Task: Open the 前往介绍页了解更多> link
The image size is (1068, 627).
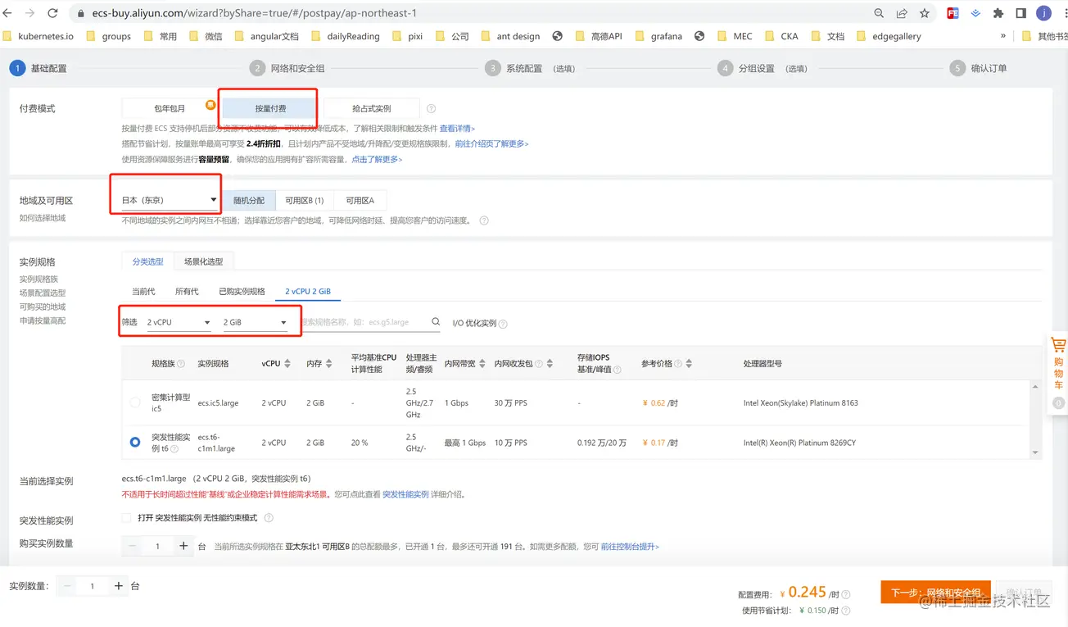Action: tap(491, 143)
